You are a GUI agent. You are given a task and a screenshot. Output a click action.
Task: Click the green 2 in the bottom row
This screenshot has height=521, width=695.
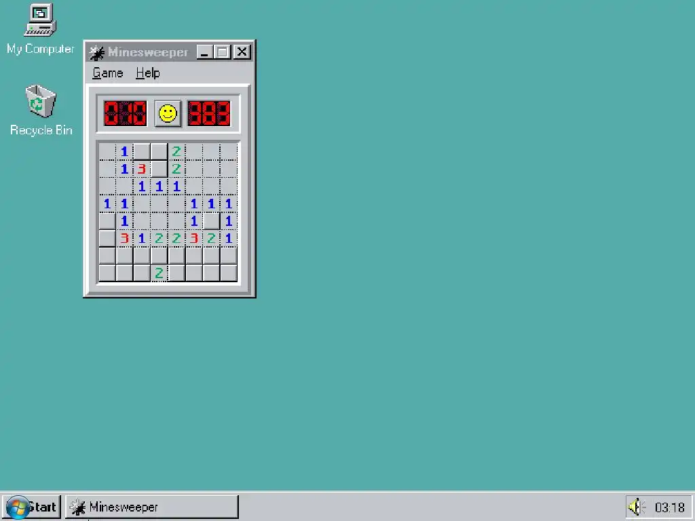159,273
